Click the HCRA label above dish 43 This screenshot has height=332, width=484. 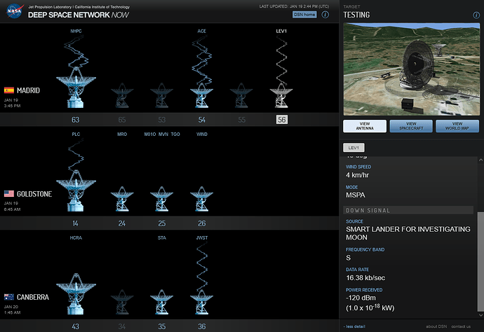(76, 238)
